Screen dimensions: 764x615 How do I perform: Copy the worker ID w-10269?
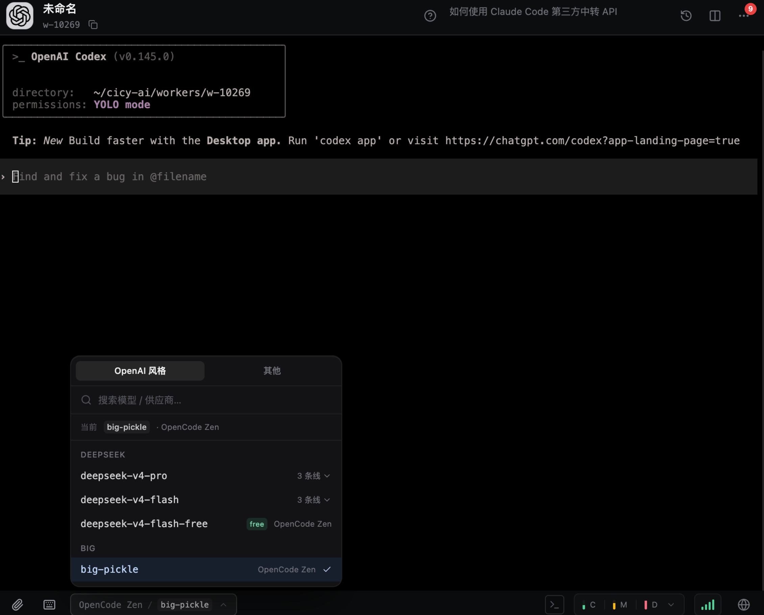[x=93, y=24]
